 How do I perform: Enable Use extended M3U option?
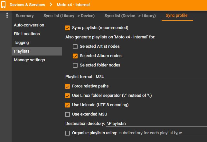pos(68,114)
